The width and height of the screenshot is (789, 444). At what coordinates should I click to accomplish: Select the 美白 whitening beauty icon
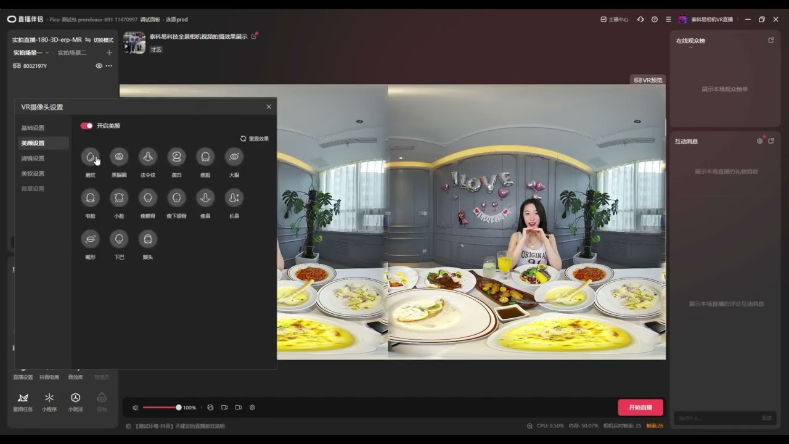point(176,157)
